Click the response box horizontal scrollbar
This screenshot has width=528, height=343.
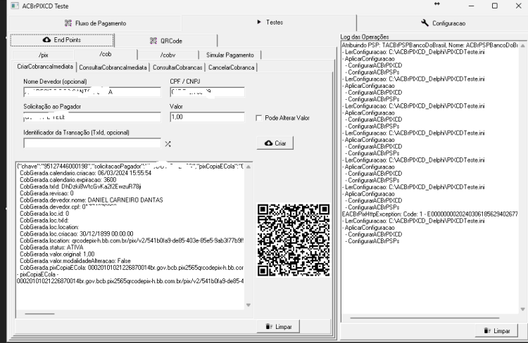(39, 313)
